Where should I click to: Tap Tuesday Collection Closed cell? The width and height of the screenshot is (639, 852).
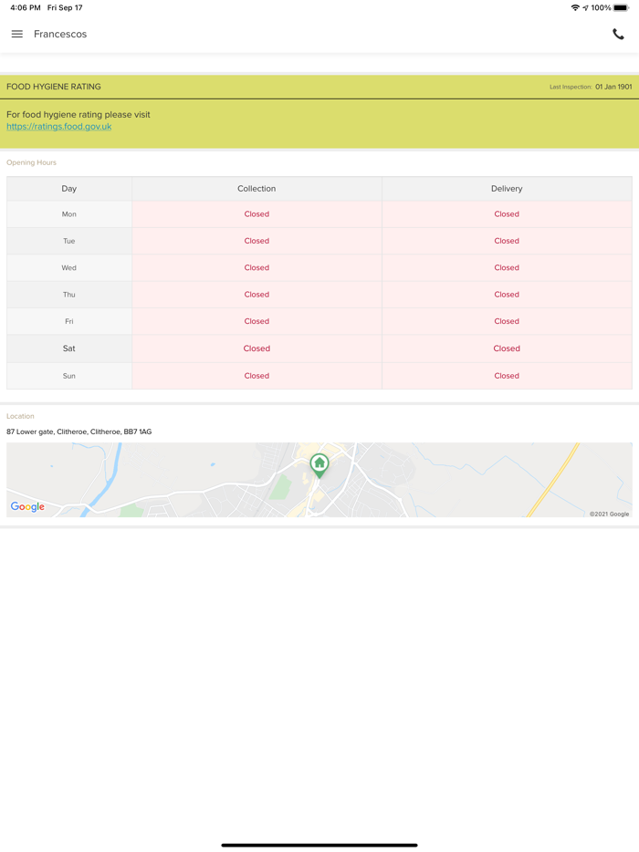[x=257, y=241]
